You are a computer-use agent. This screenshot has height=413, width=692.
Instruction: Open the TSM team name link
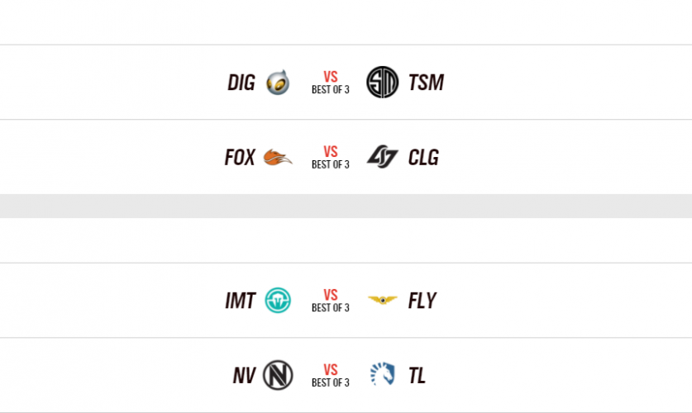pos(426,83)
